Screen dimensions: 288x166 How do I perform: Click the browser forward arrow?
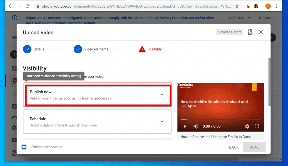(x=19, y=6)
